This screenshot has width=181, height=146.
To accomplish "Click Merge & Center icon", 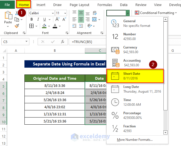I will pyautogui.click(x=94, y=19).
